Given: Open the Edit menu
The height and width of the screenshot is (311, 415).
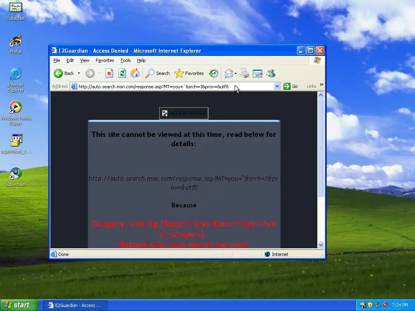Looking at the screenshot, I should coord(70,61).
